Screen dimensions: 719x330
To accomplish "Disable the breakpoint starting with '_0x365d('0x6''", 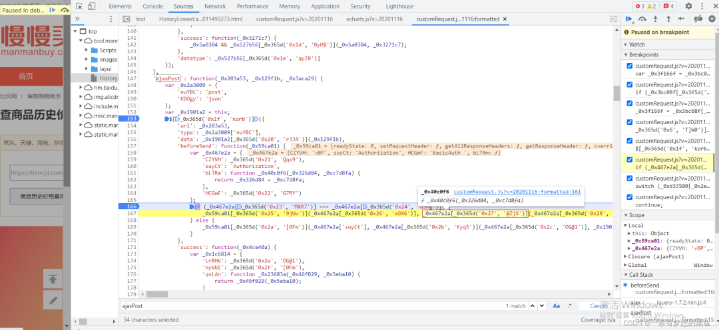I will tap(630, 122).
